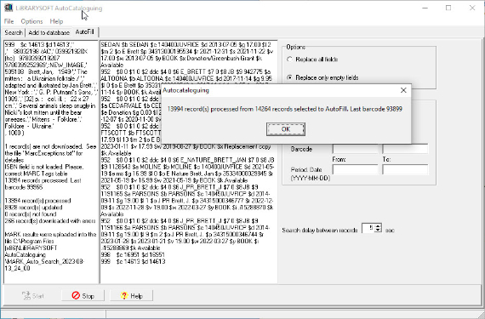Click OK in the Autocataloguing dialog

pos(286,129)
